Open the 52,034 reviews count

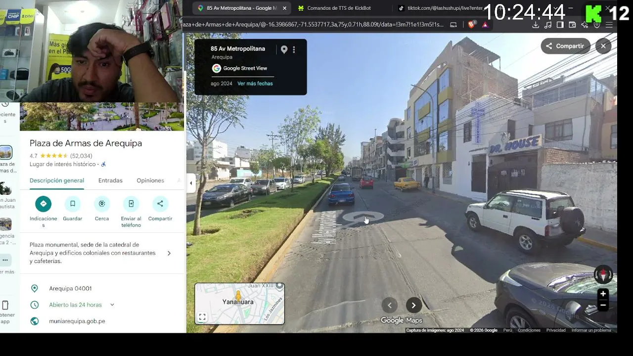[x=81, y=156]
